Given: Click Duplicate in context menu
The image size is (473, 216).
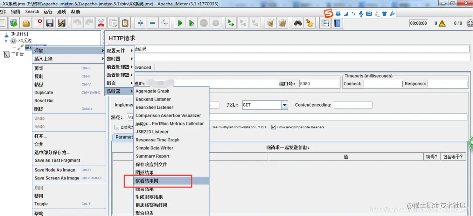Looking at the screenshot, I should point(69,92).
